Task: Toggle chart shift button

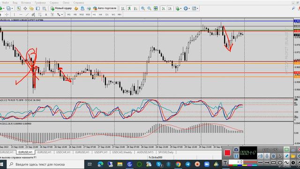Action: 170,8
